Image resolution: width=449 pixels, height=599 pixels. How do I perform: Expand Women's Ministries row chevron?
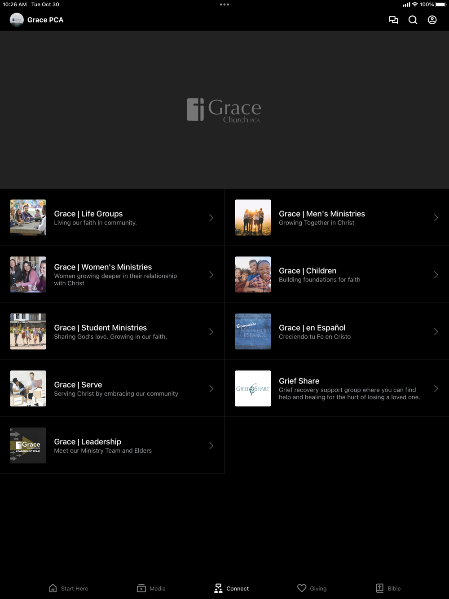(211, 275)
